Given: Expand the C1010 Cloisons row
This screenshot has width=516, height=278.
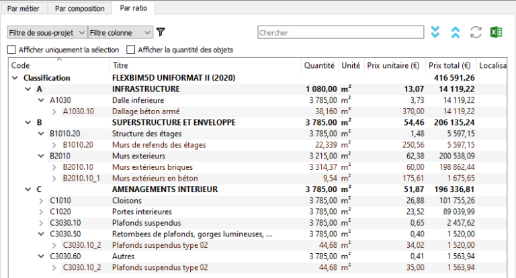Looking at the screenshot, I should pyautogui.click(x=41, y=200).
